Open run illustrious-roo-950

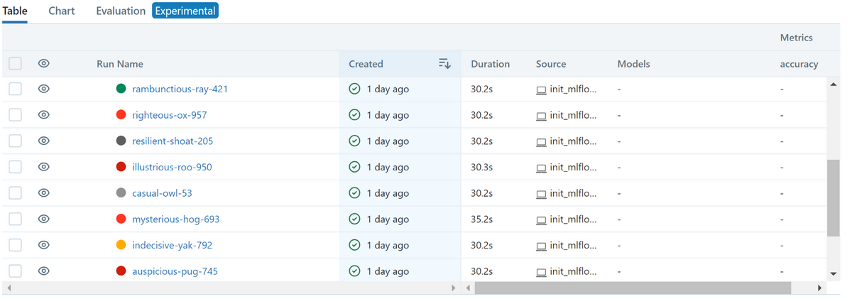172,167
